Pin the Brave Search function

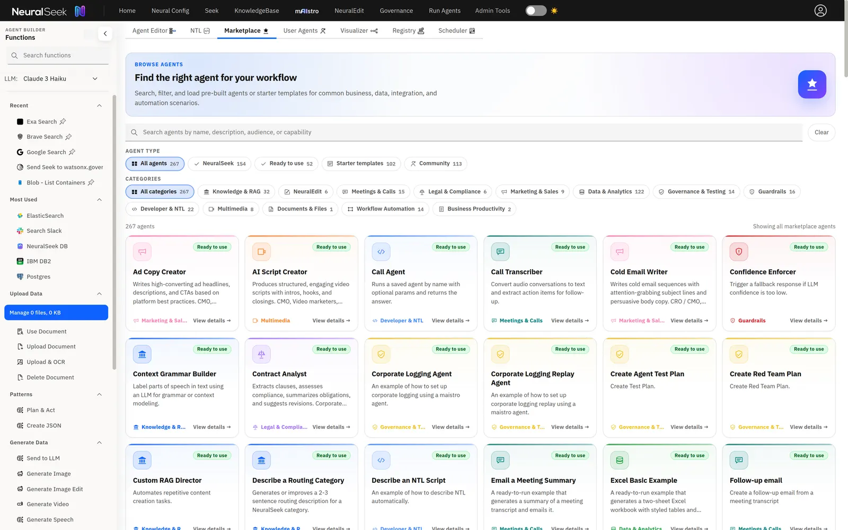(68, 137)
